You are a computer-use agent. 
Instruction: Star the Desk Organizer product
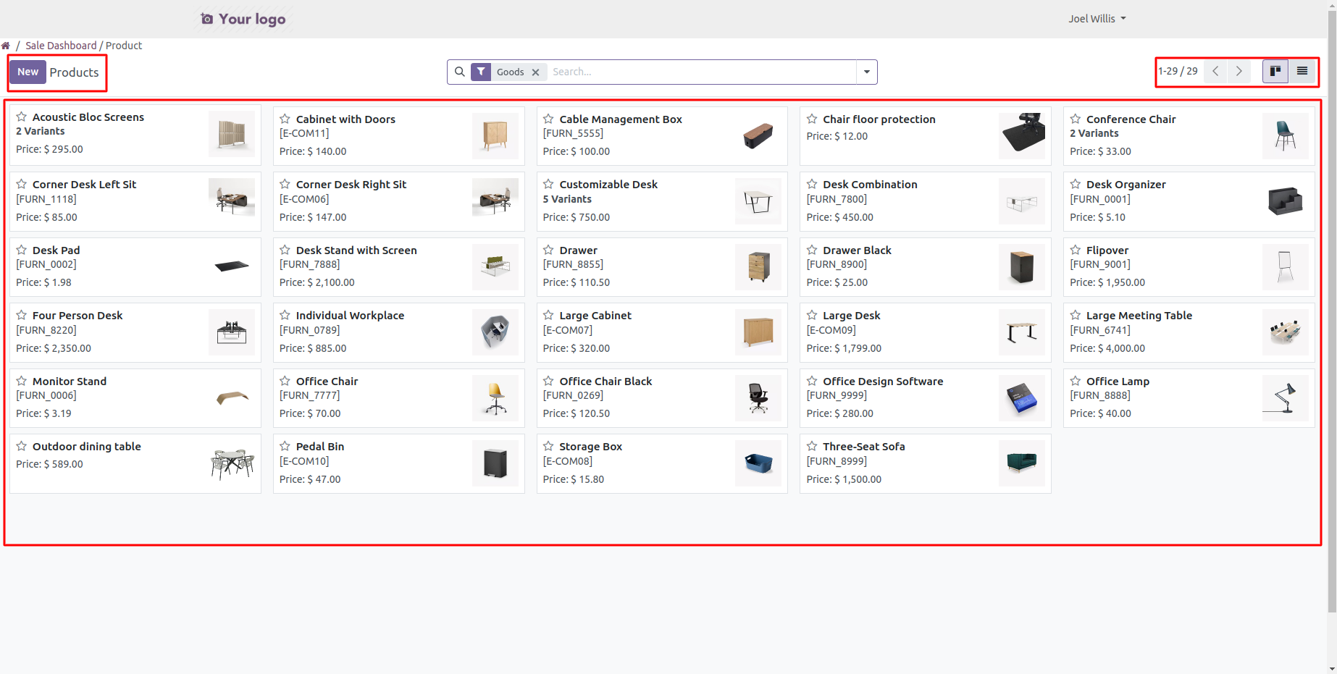point(1076,184)
